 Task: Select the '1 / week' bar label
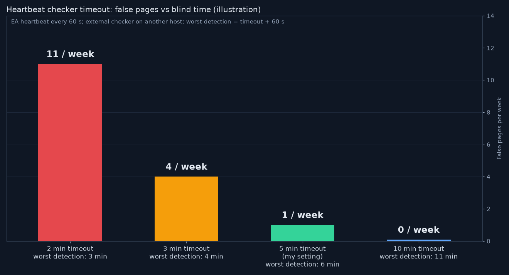(x=302, y=215)
